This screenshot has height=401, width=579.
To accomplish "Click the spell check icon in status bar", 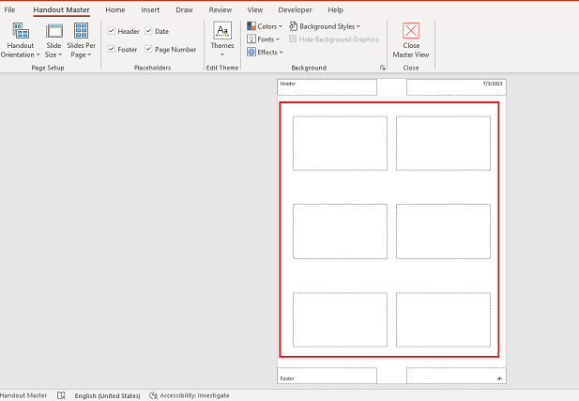I will click(61, 395).
